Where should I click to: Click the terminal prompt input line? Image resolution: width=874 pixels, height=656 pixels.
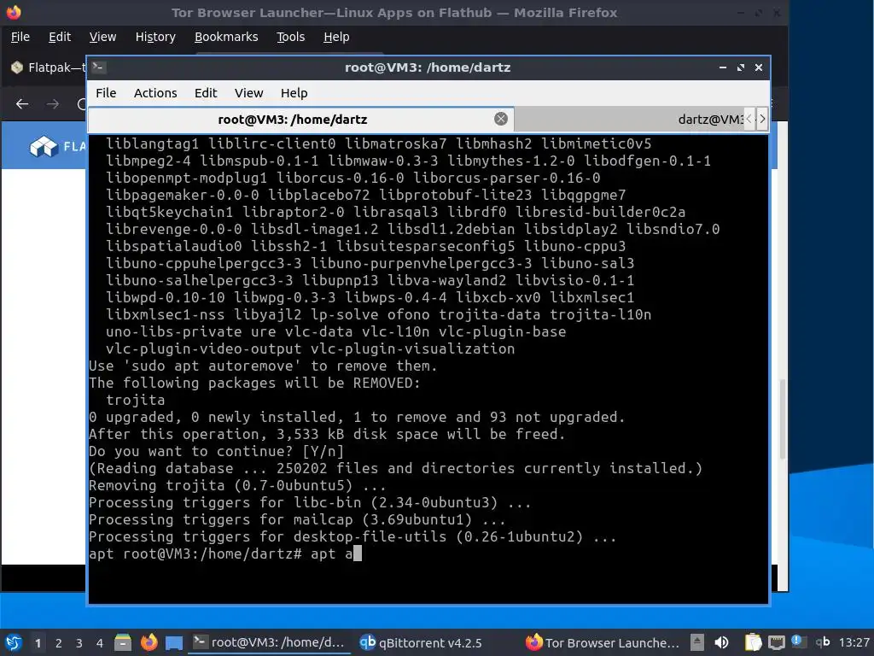click(225, 553)
